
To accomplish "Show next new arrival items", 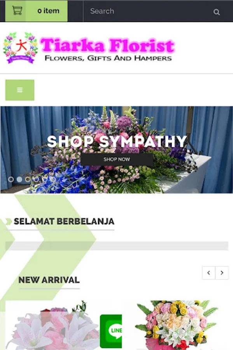I will pos(222,273).
